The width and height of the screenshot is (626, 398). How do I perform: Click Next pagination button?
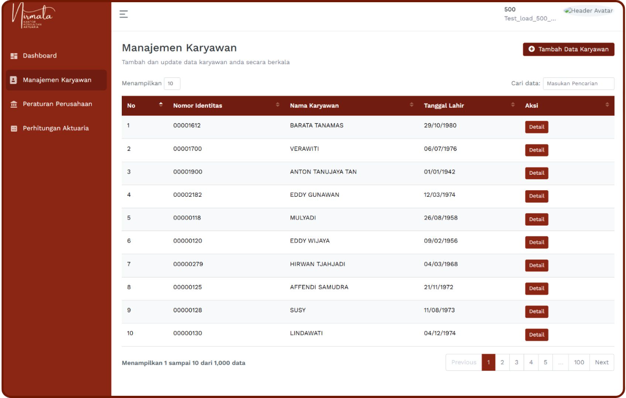click(602, 363)
